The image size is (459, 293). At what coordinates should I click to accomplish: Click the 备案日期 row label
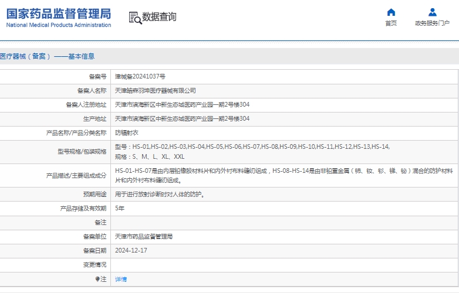[95, 250]
